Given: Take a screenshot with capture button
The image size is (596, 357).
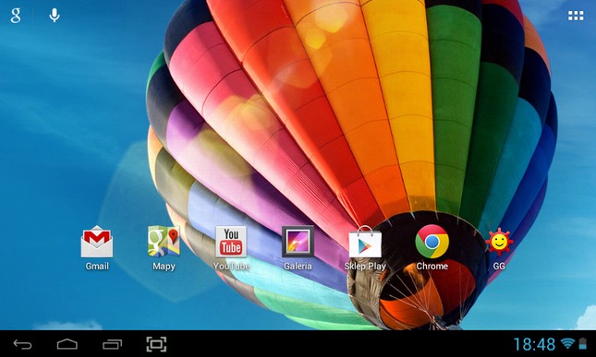Looking at the screenshot, I should [x=156, y=344].
